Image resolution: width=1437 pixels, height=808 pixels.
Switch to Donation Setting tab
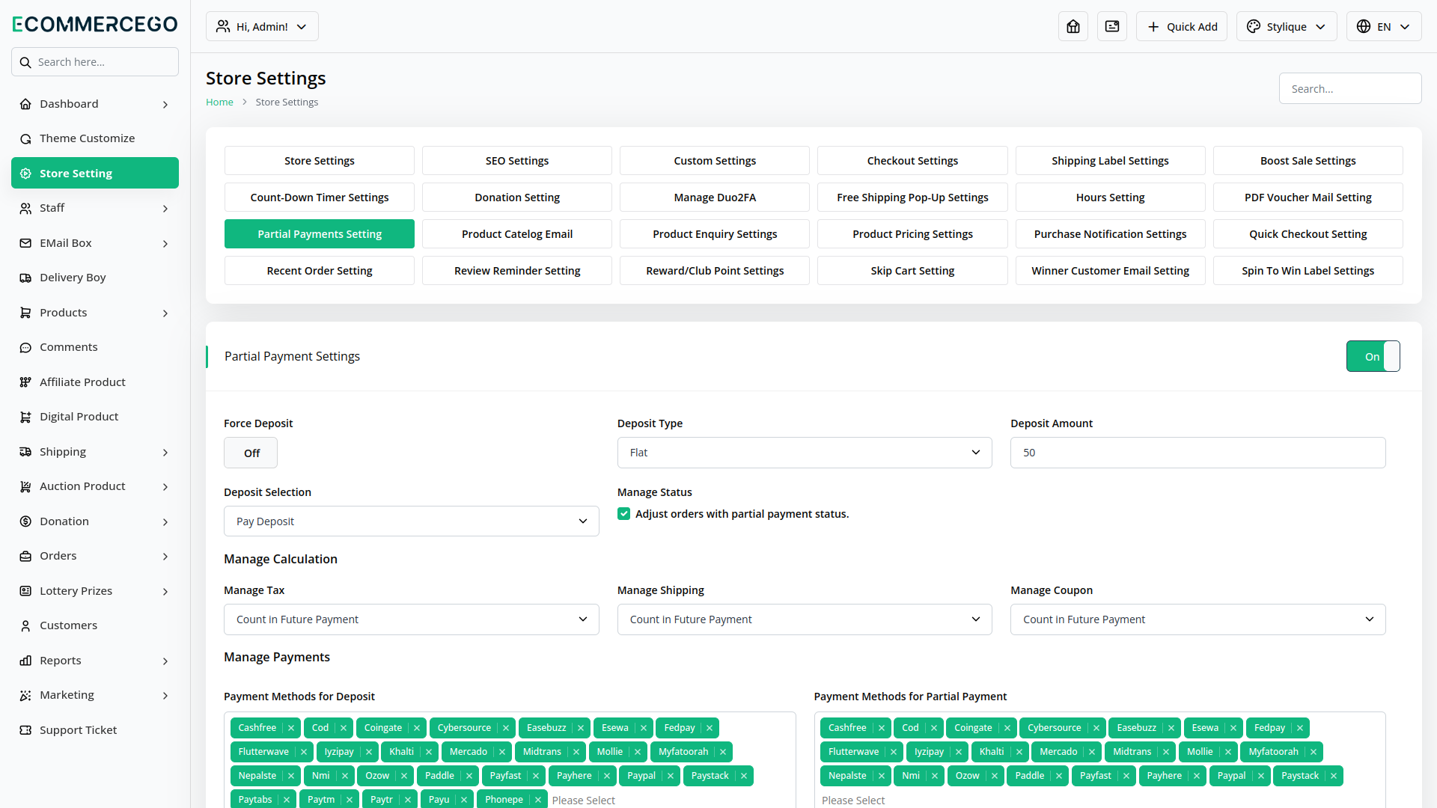tap(517, 198)
